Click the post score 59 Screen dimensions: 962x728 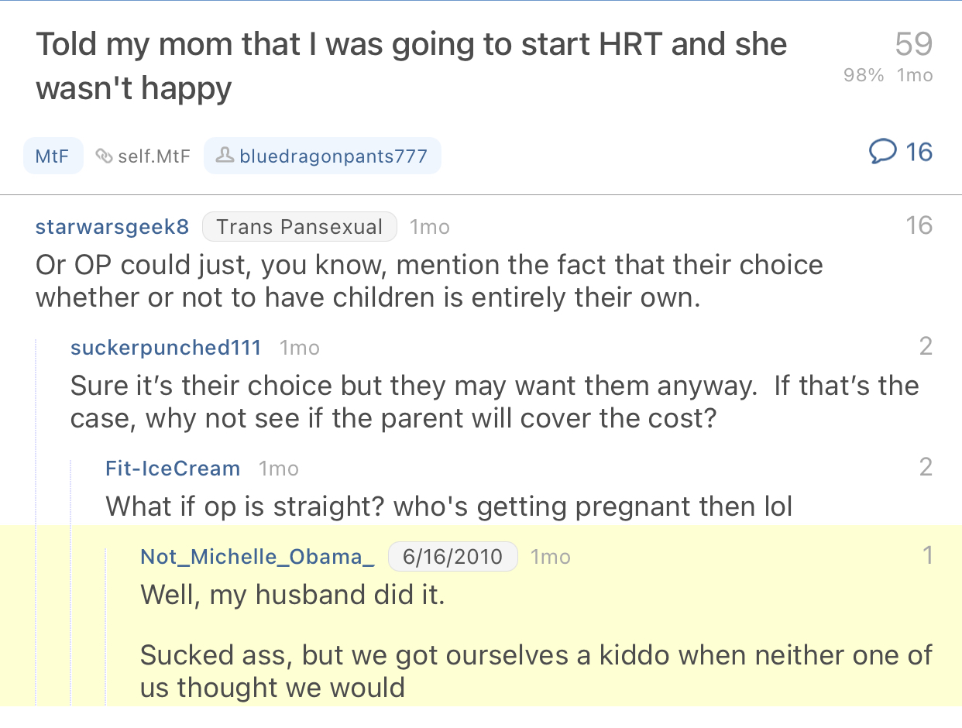[x=913, y=44]
